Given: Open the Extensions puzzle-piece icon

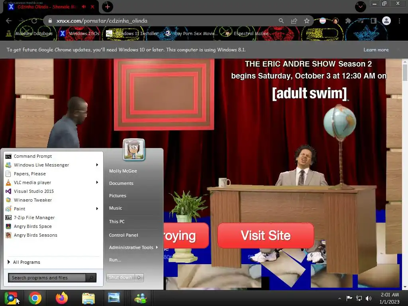Looking at the screenshot, I should coord(348,21).
